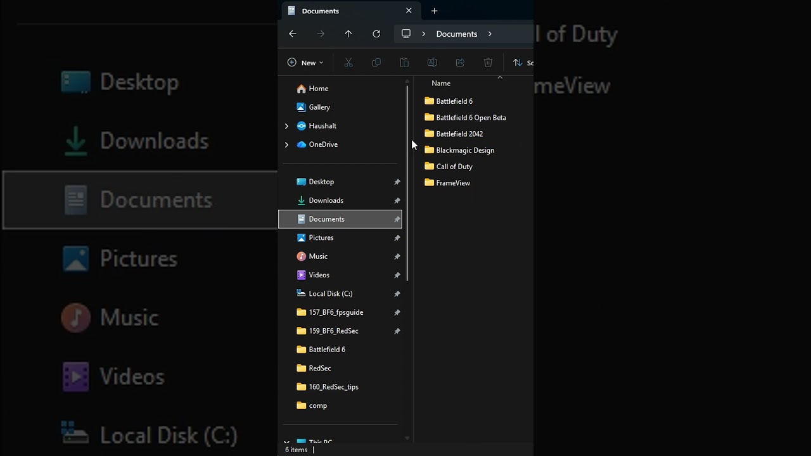Click the Cut scissors icon
The height and width of the screenshot is (456, 811).
click(348, 63)
